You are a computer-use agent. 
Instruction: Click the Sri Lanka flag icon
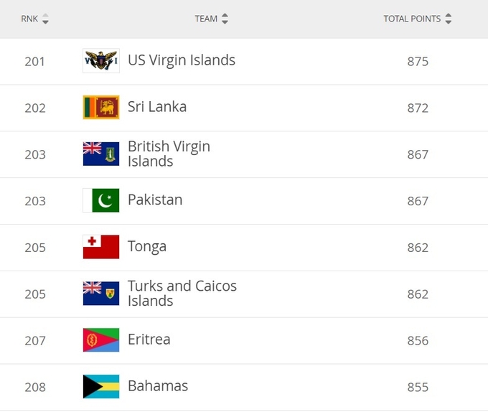click(x=101, y=108)
